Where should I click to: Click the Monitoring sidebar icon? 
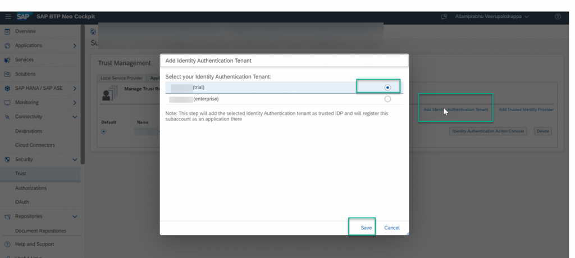[7, 103]
